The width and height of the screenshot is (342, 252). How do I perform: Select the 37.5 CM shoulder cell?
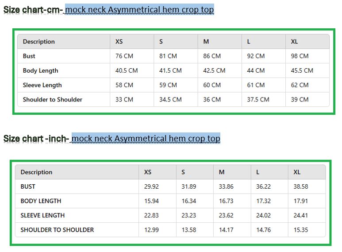click(x=258, y=100)
